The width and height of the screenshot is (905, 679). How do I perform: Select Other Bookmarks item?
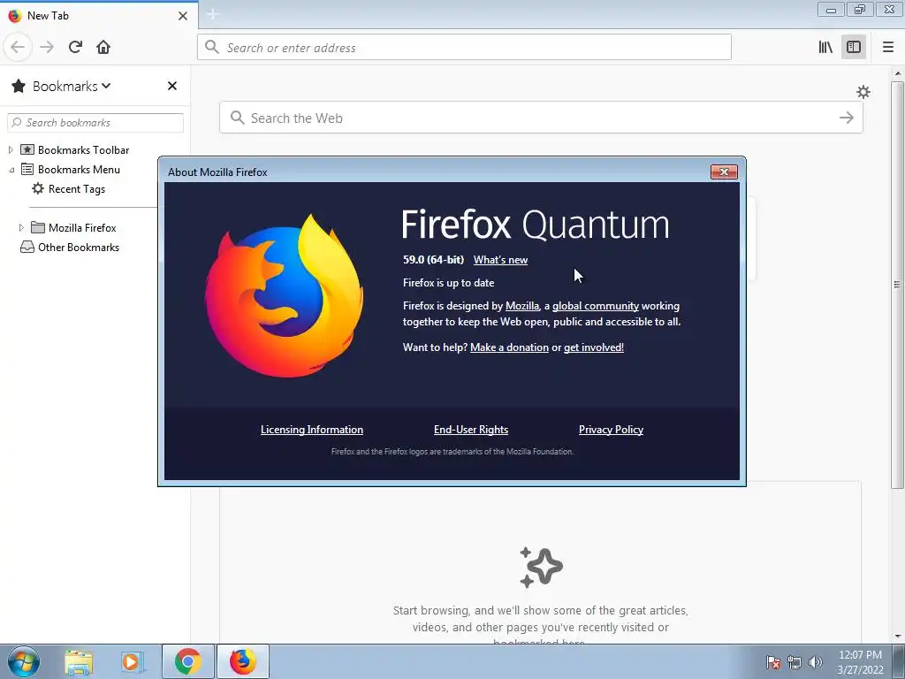pyautogui.click(x=79, y=248)
